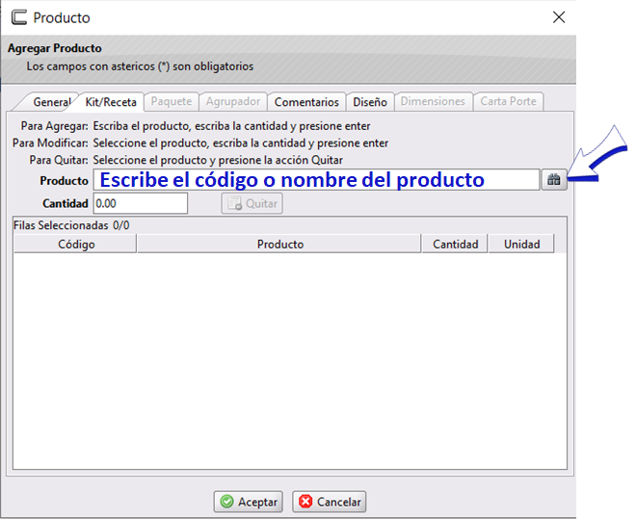The height and width of the screenshot is (519, 636).
Task: Sort by the Código column header
Action: [75, 244]
